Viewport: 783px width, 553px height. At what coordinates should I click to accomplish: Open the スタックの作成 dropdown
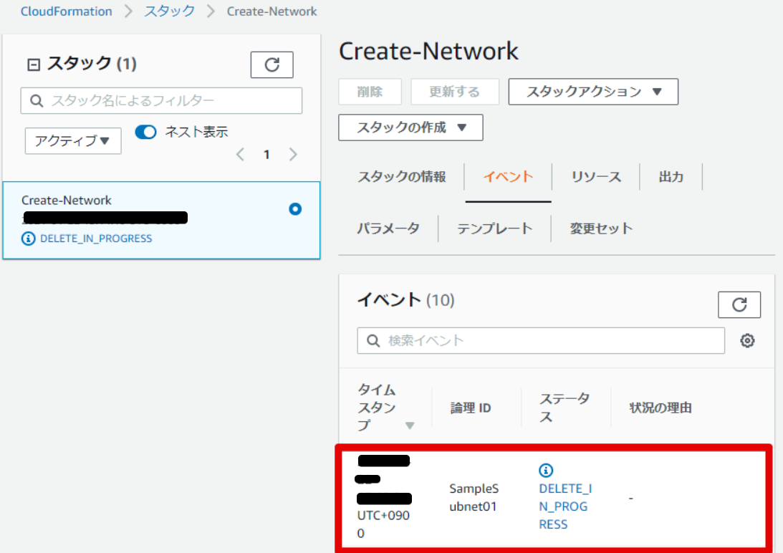pos(410,128)
